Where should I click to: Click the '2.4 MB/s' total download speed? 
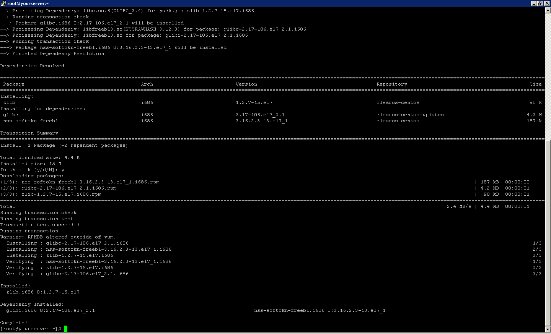pos(459,206)
